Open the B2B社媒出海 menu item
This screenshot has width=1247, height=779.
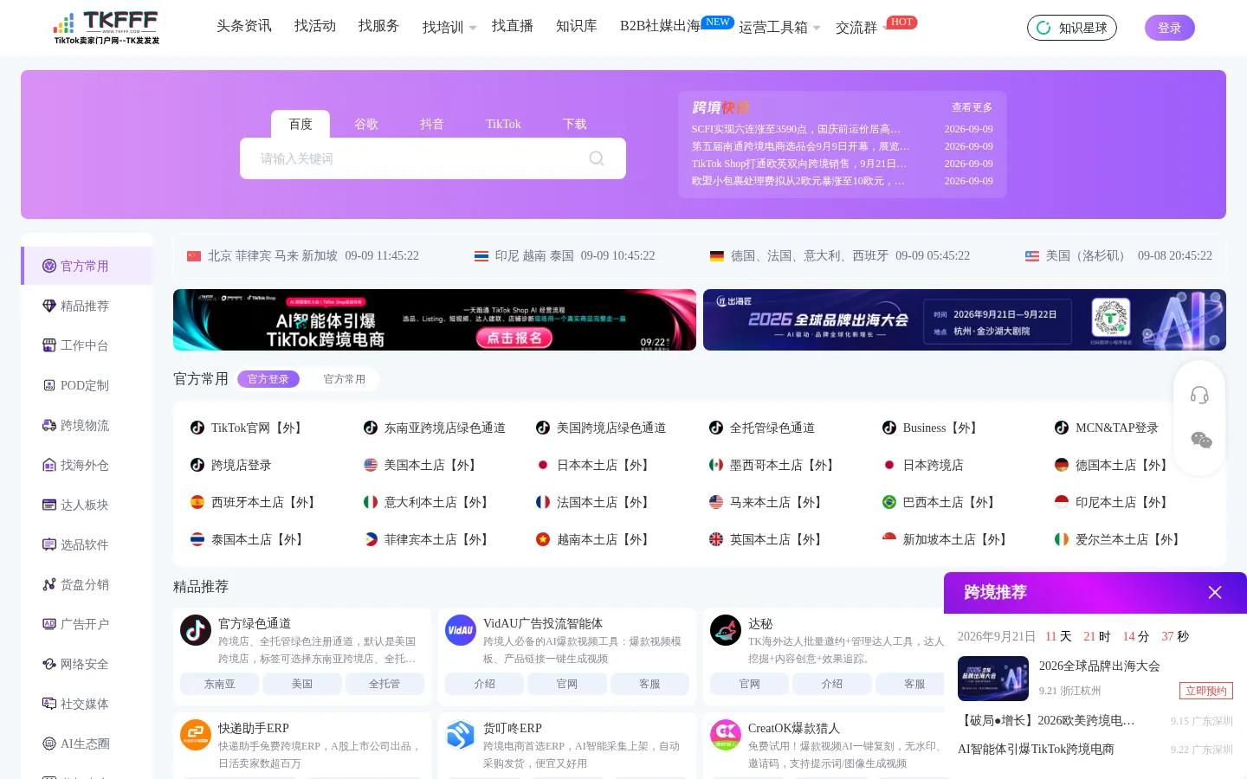point(660,26)
